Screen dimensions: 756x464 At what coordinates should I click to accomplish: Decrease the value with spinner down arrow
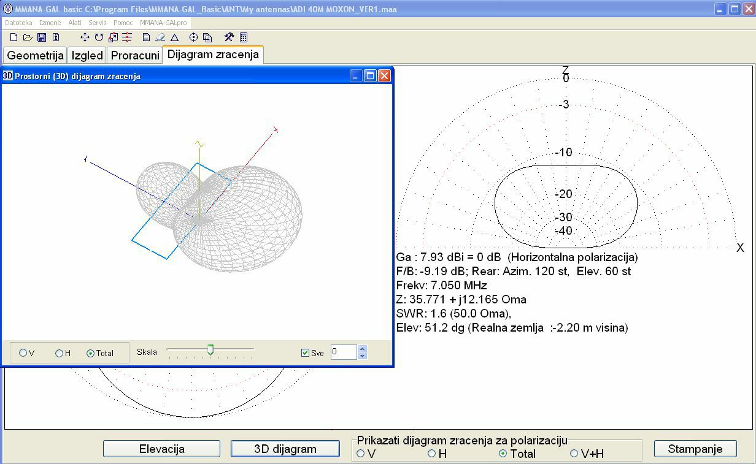click(362, 356)
